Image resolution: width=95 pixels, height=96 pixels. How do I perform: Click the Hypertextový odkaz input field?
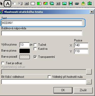(x=44, y=72)
